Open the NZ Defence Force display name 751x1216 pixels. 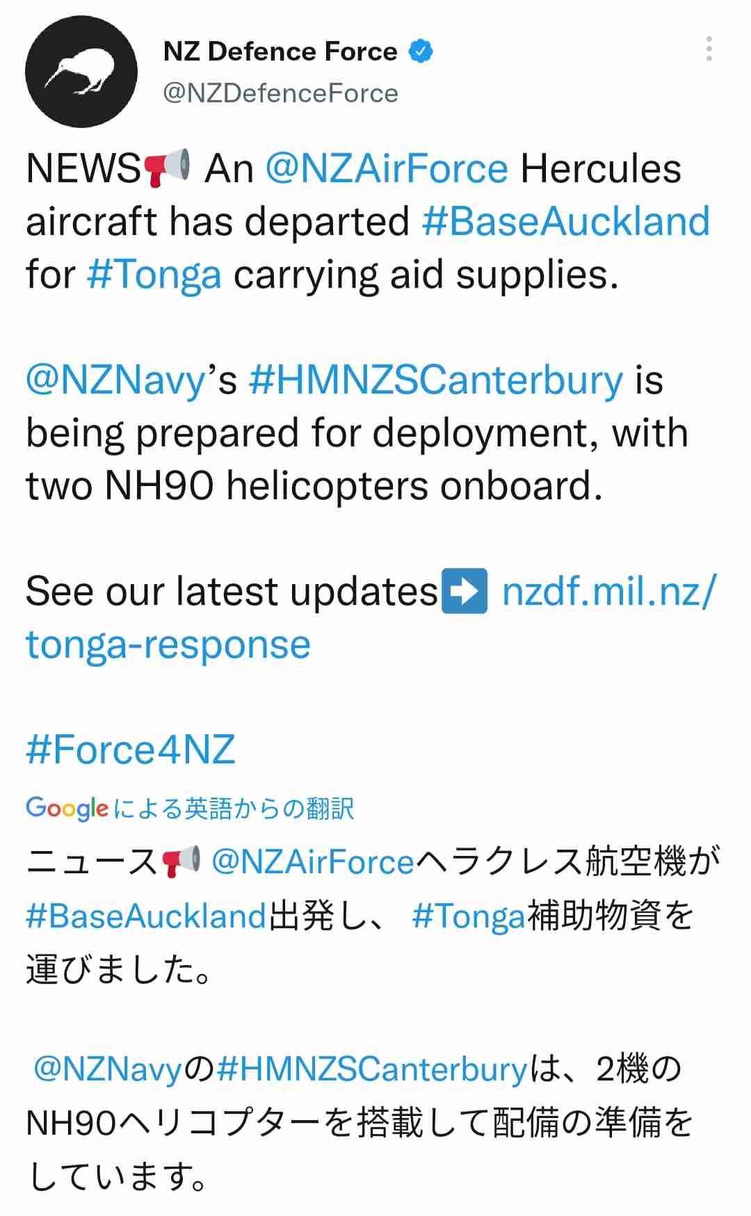[280, 51]
